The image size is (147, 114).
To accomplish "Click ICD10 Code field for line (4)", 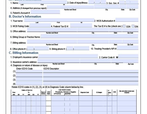I will [x=29, y=83].
